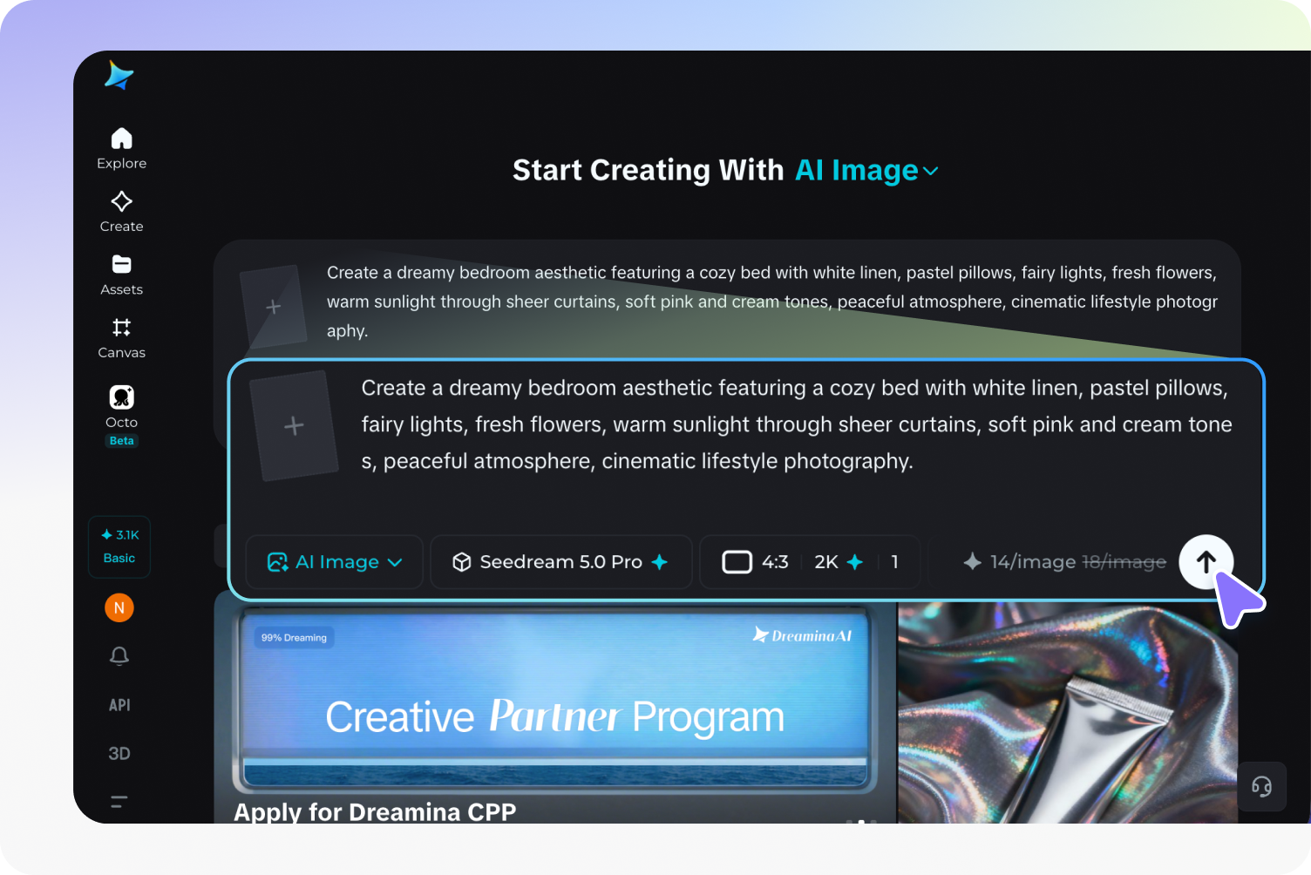Open the Explore page

point(121,149)
